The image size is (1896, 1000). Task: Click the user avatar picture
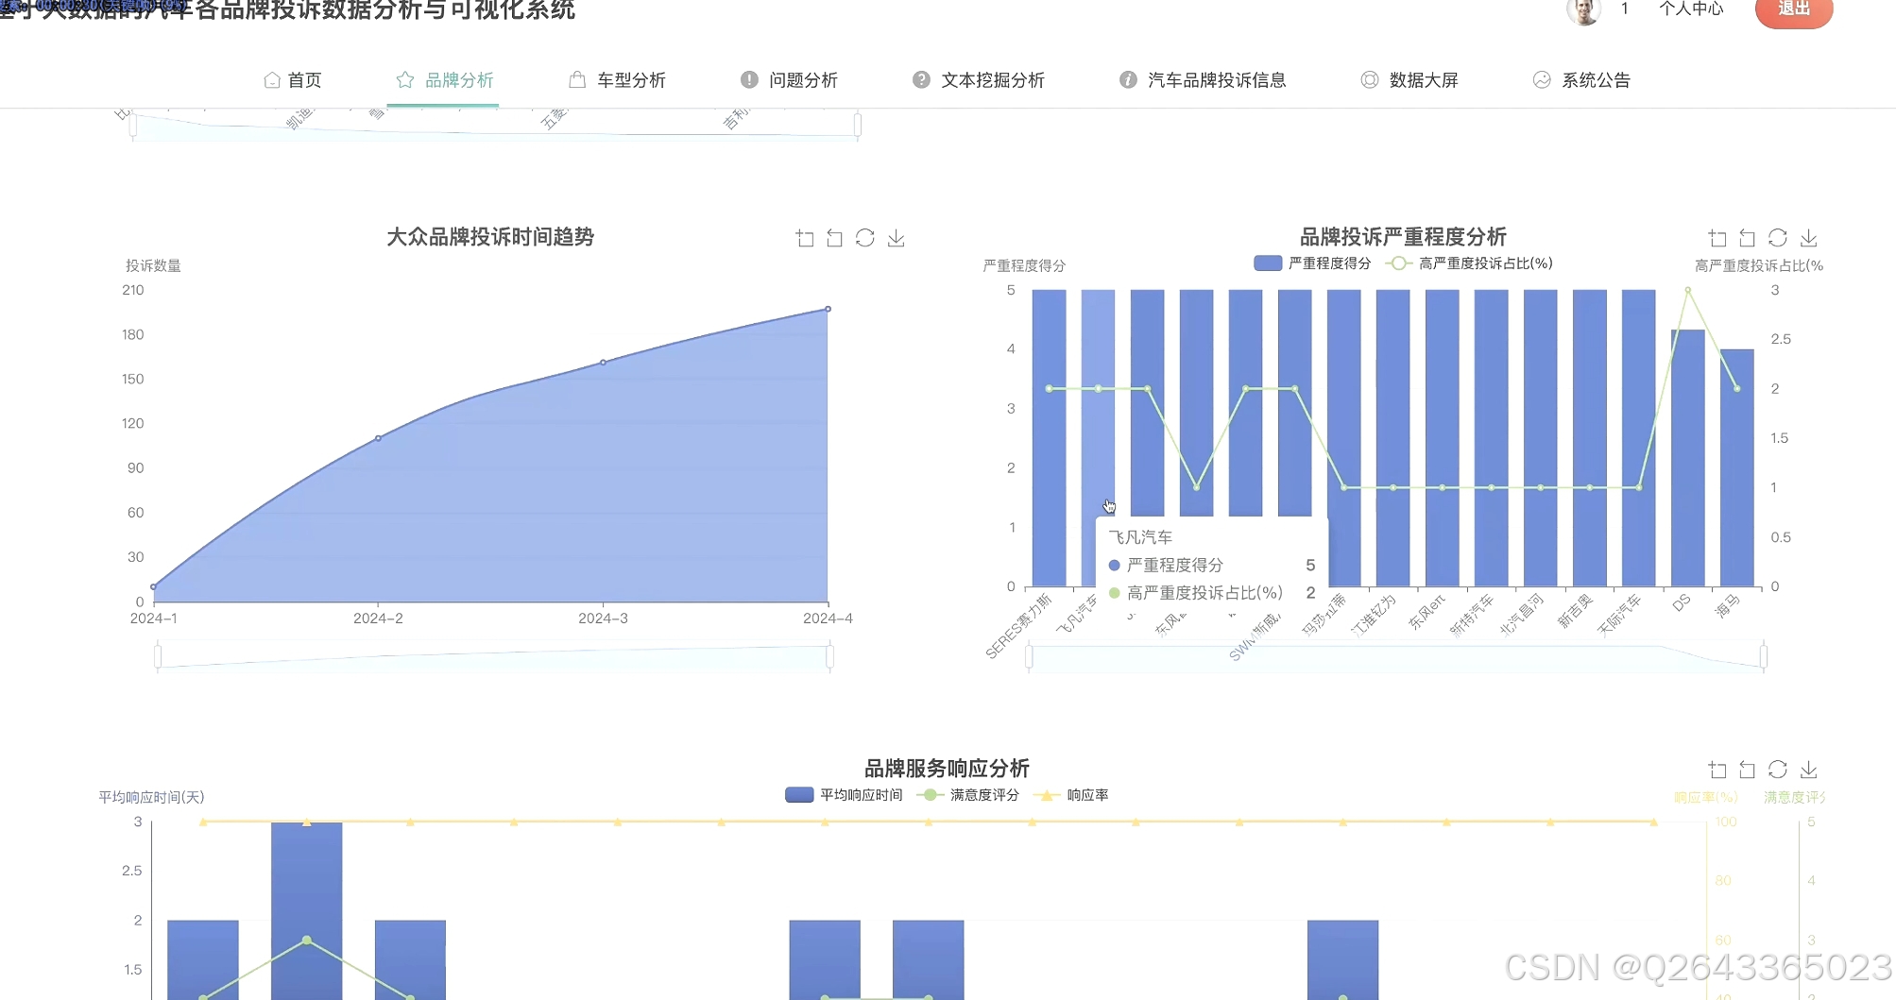tap(1584, 9)
